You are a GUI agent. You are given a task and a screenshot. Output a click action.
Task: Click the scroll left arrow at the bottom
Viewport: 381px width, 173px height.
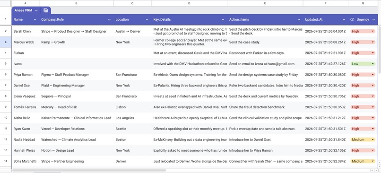point(372,170)
